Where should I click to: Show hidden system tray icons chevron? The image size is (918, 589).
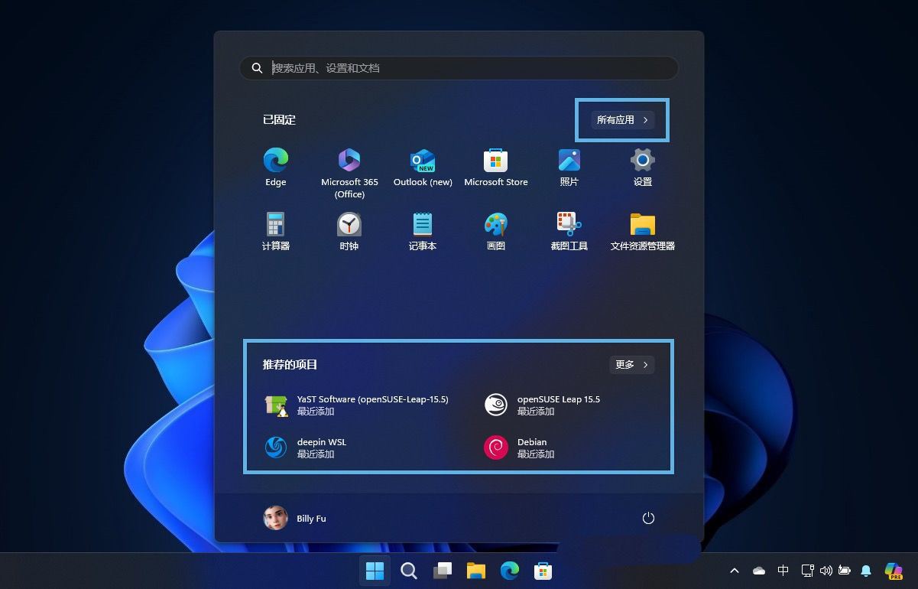pyautogui.click(x=735, y=571)
